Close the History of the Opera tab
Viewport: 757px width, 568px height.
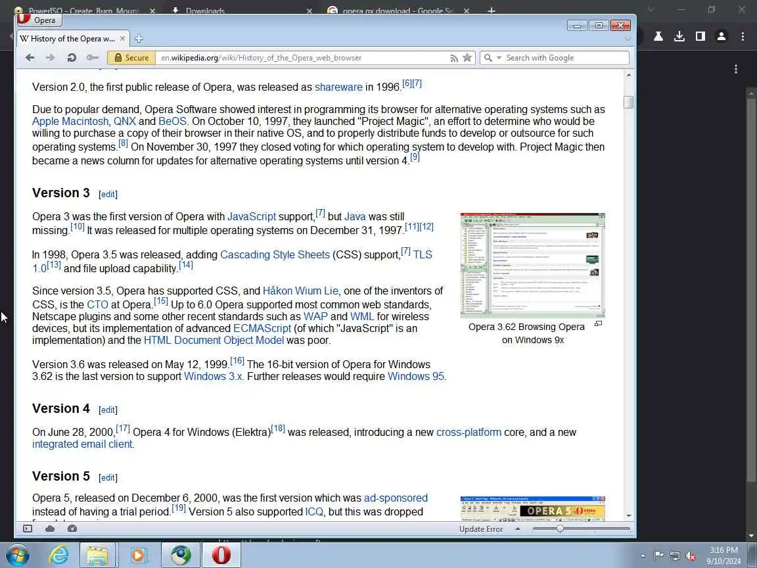[x=123, y=39]
